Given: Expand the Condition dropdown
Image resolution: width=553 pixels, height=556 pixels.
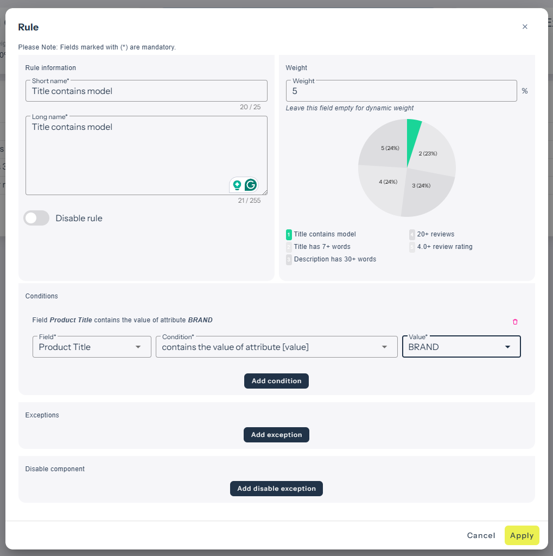Looking at the screenshot, I should tap(276, 347).
